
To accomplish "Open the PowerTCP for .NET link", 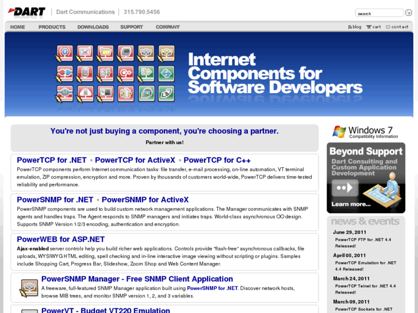I will 52,160.
